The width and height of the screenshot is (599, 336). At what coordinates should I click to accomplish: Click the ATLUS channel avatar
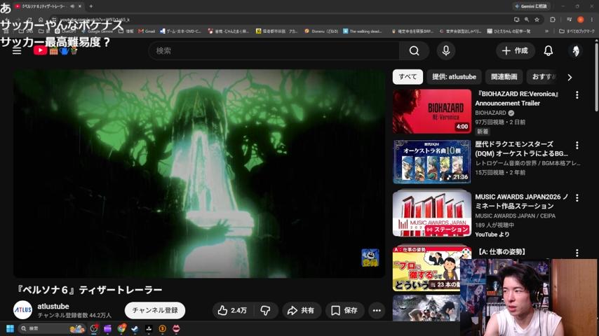[x=23, y=310]
